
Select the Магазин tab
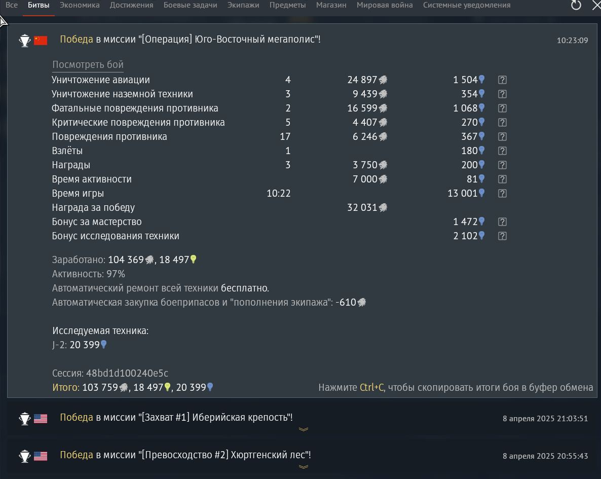[331, 6]
